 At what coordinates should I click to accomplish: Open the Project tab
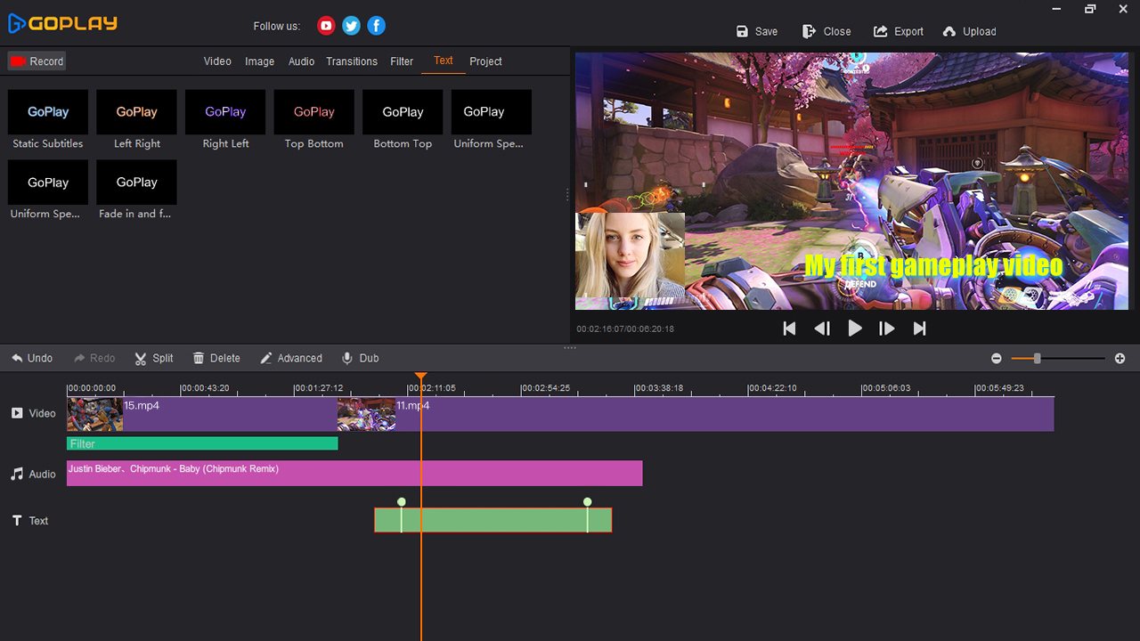click(485, 61)
